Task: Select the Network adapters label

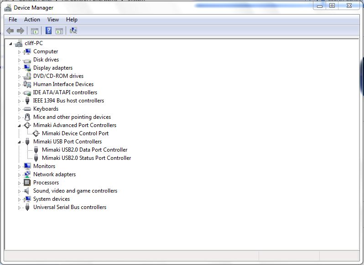Action: (54, 174)
